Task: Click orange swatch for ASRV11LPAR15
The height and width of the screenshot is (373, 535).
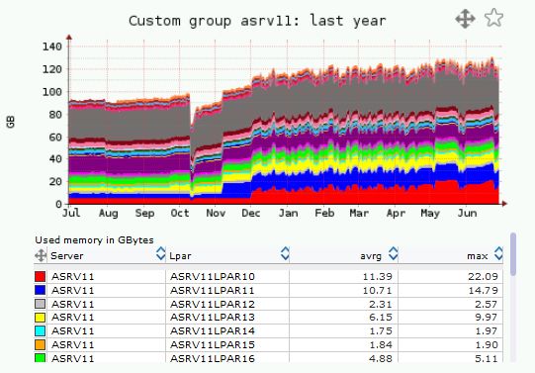Action: pos(41,344)
